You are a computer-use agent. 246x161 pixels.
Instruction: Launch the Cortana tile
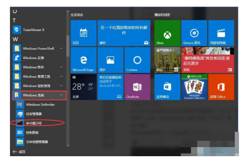pos(137,60)
